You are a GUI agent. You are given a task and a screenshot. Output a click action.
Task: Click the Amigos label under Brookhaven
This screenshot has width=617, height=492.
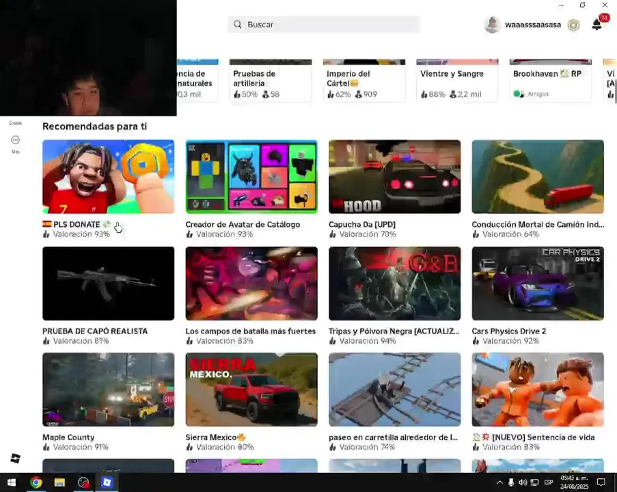[538, 94]
